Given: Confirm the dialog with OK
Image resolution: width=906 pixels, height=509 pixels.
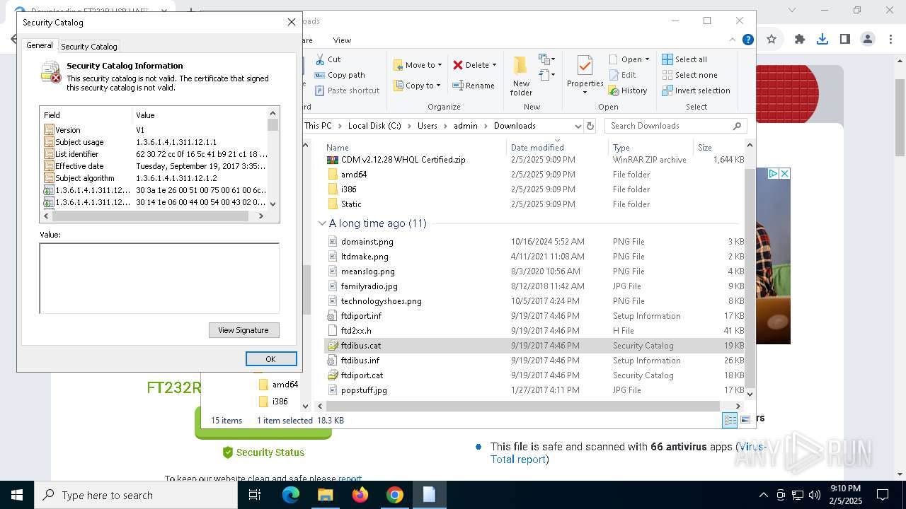Looking at the screenshot, I should click(x=270, y=359).
